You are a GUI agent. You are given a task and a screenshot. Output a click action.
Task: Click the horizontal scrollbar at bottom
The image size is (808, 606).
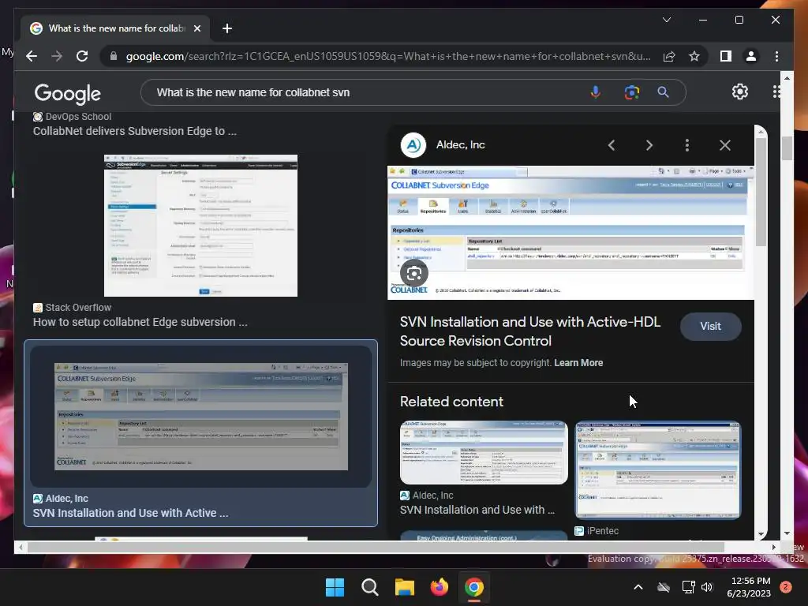pyautogui.click(x=376, y=548)
